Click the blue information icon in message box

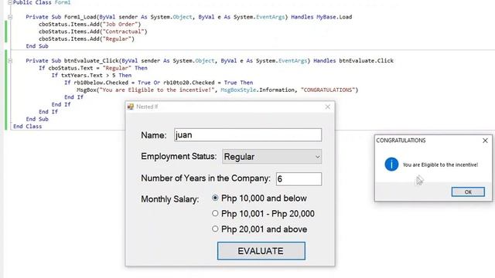pos(391,164)
